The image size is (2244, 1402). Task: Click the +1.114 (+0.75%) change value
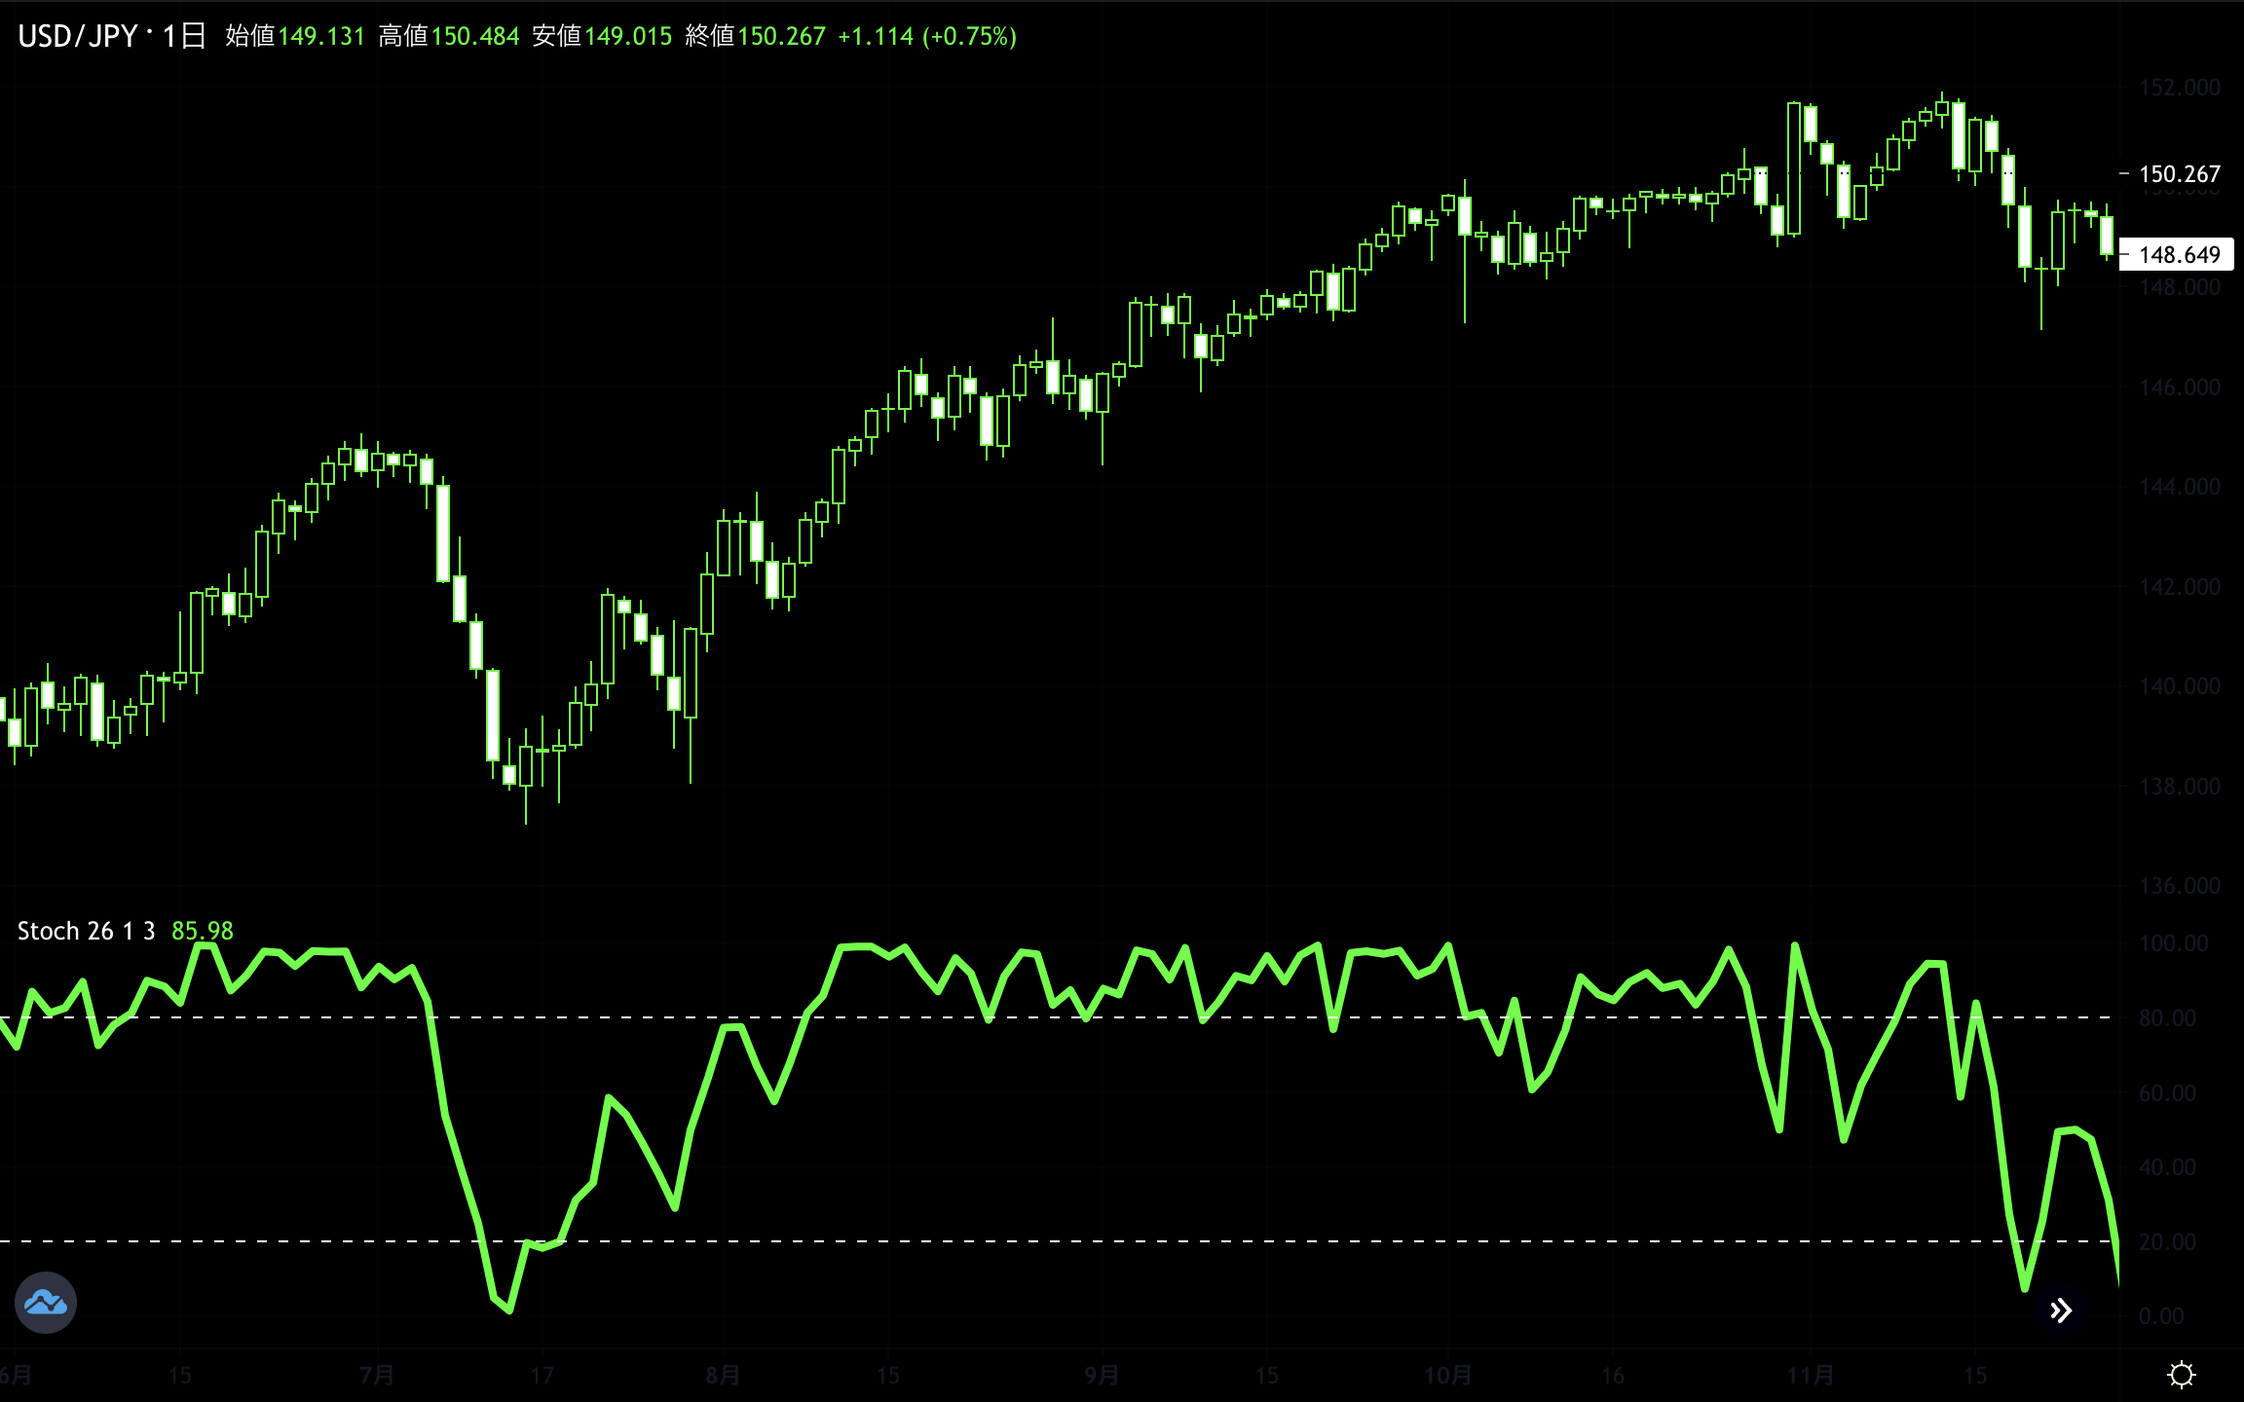(926, 36)
